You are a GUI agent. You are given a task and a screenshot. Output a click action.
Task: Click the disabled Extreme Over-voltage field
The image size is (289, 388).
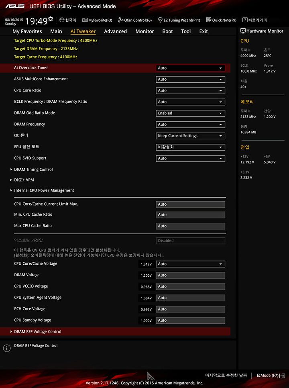click(190, 241)
